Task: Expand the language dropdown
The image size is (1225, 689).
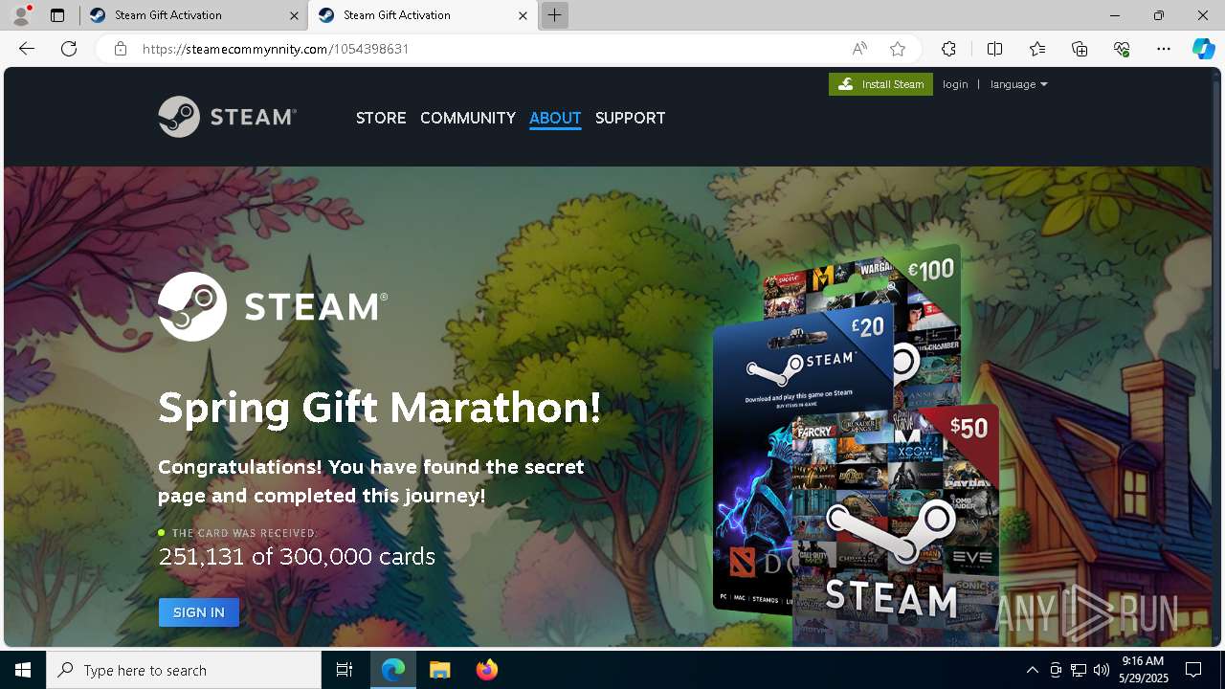Action: click(1018, 84)
